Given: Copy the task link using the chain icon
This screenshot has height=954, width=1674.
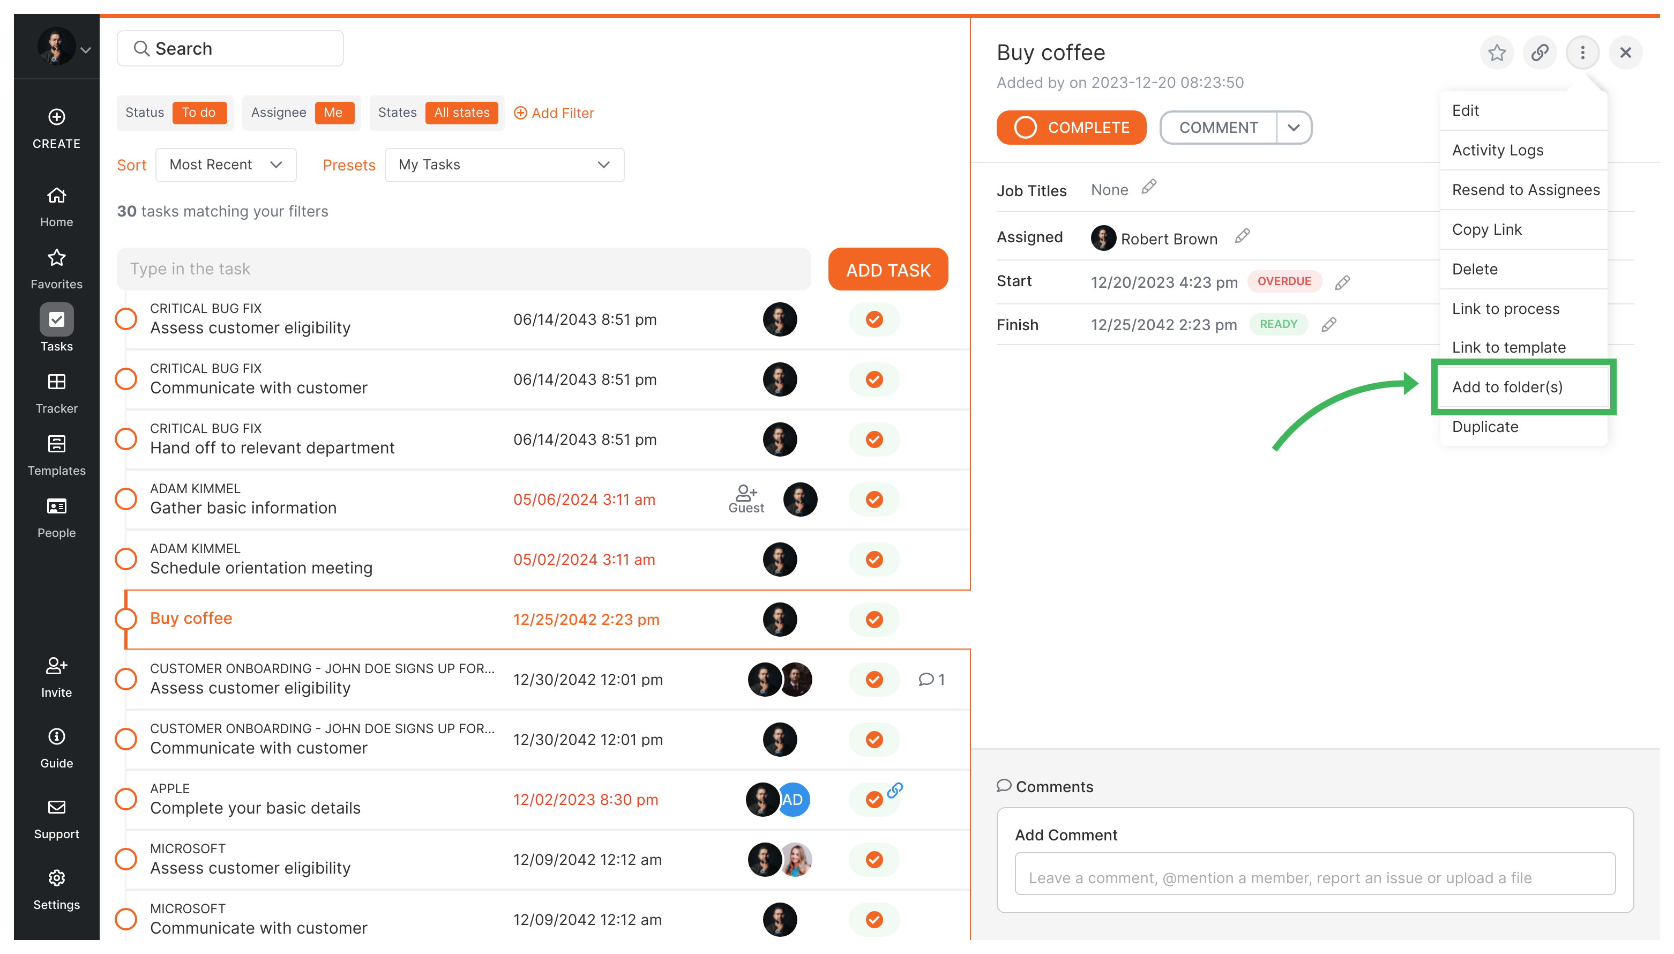Looking at the screenshot, I should tap(1540, 53).
